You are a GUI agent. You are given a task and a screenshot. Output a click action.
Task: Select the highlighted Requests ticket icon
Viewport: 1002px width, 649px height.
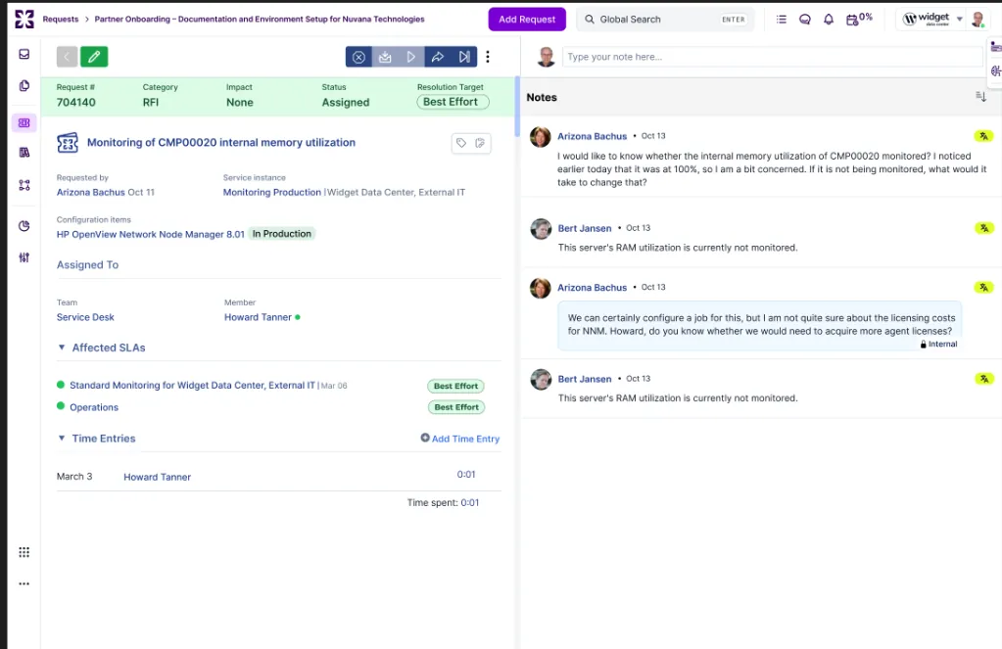coord(24,122)
